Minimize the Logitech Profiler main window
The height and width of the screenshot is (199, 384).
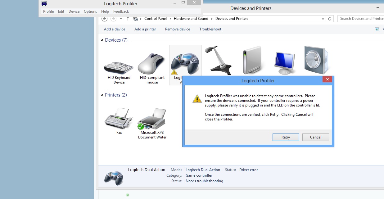pyautogui.click(x=174, y=2)
